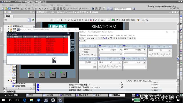183x103 pixels.
Task: Toggle bit 3 in the MB11 window
Action: pyautogui.click(x=162, y=55)
